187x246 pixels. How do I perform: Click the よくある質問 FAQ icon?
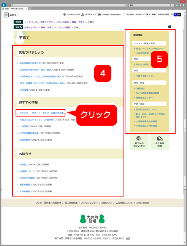pos(159,142)
